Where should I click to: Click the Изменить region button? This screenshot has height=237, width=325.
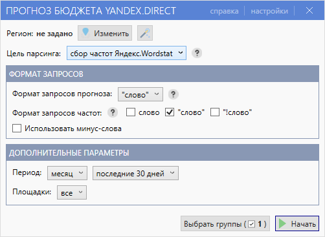105,33
